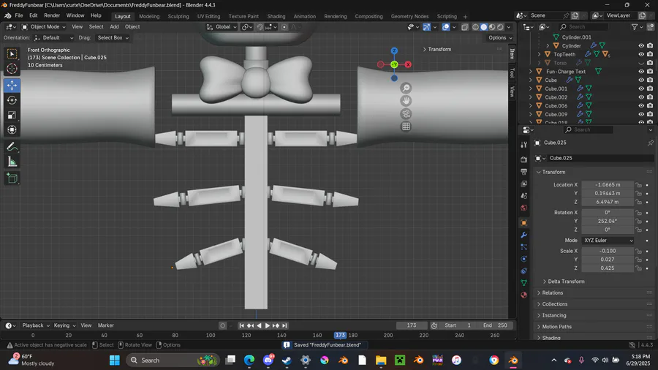The image size is (658, 370).
Task: Open File Explorer in the taskbar
Action: tap(381, 360)
